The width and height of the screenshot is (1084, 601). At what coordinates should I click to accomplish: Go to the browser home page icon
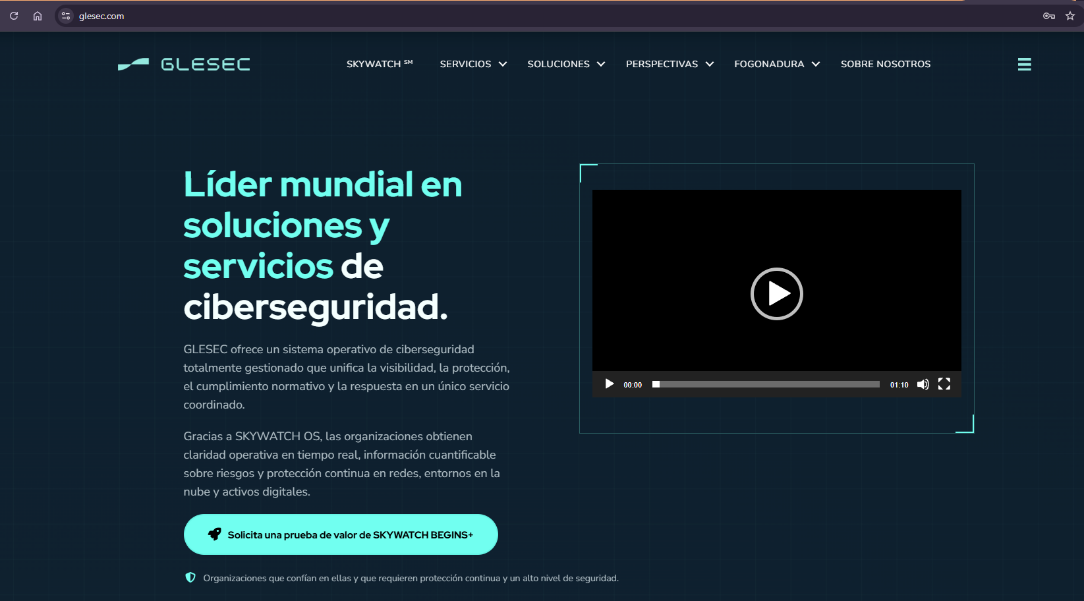point(38,16)
